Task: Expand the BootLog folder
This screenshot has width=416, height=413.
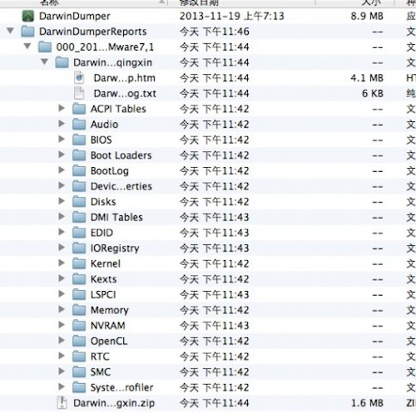Action: (62, 170)
